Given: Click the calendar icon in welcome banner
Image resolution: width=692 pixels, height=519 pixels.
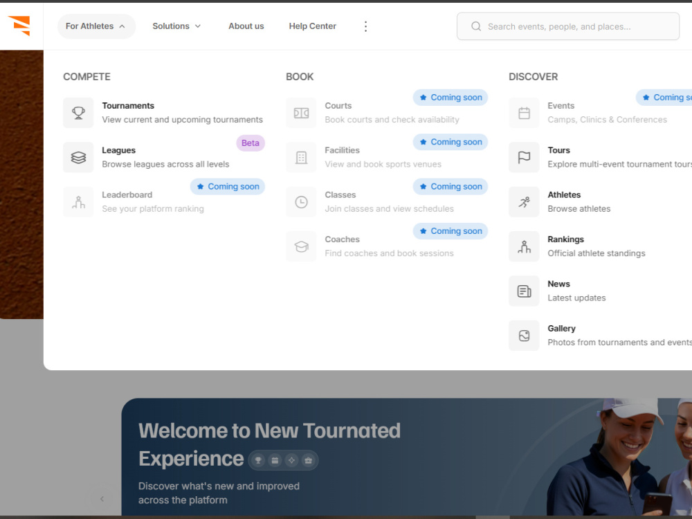Looking at the screenshot, I should click(275, 461).
